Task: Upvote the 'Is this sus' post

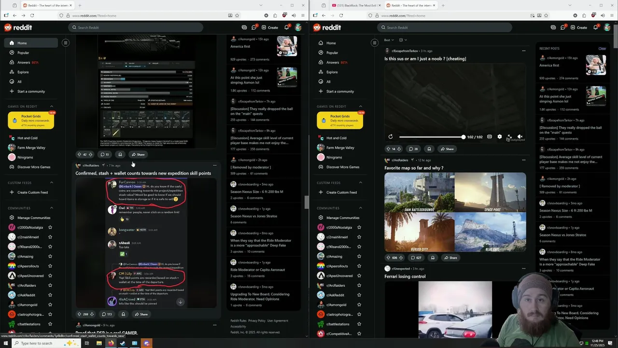Action: pyautogui.click(x=388, y=149)
